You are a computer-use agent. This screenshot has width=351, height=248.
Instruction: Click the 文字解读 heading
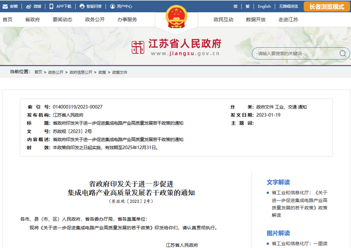[x=278, y=182]
